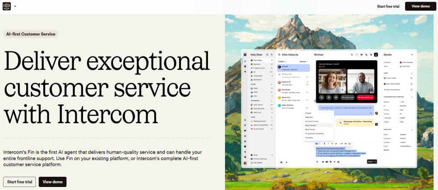
Task: Click the dark person icon in Michael header
Action: coord(376,54)
